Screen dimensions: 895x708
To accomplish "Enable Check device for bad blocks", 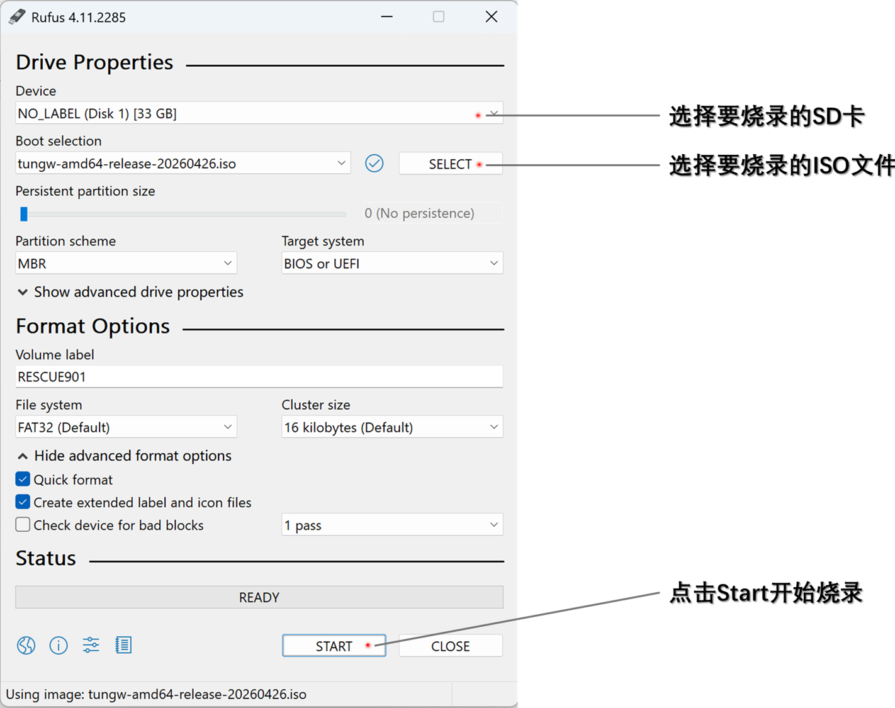I will coord(23,525).
